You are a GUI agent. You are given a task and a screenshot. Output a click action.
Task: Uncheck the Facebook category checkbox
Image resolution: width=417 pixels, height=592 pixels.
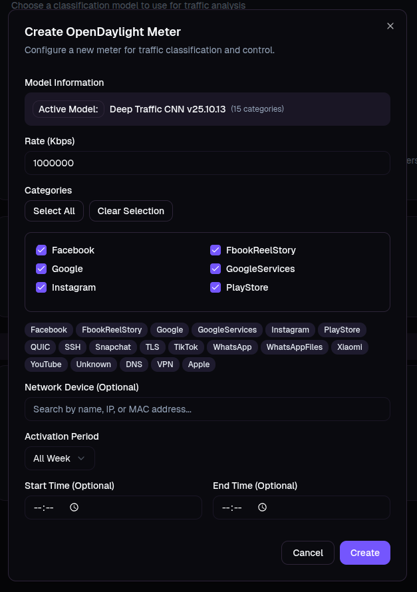point(41,250)
